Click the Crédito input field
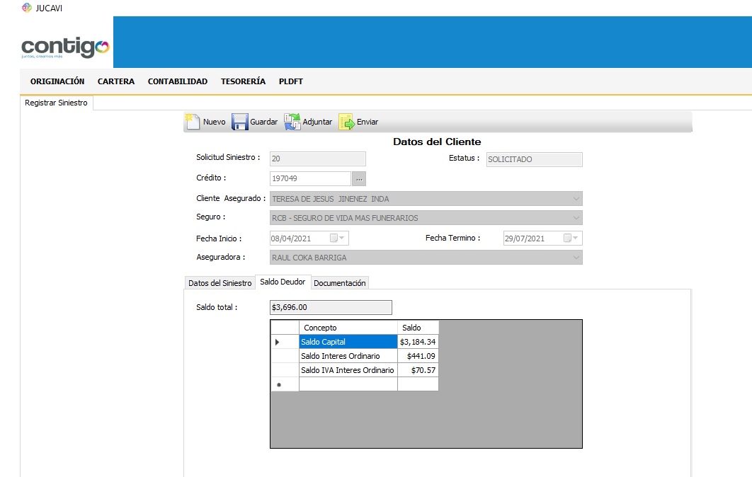Image resolution: width=752 pixels, height=477 pixels. coord(310,179)
